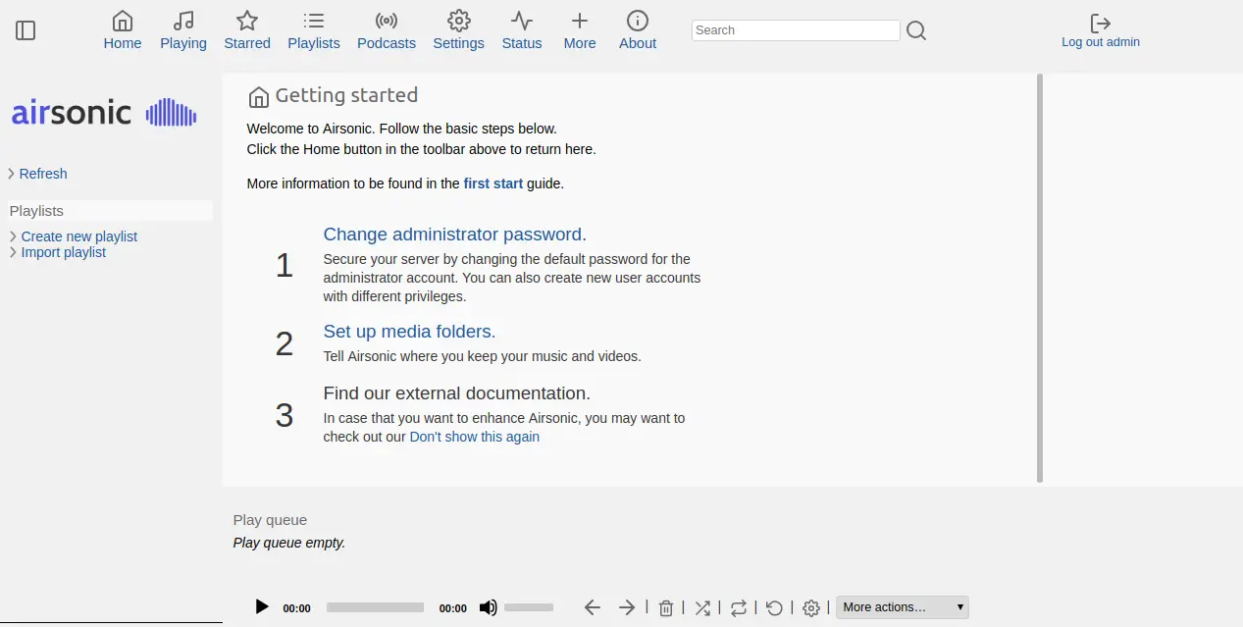This screenshot has width=1243, height=627.
Task: Click into the Search field
Action: pyautogui.click(x=796, y=30)
